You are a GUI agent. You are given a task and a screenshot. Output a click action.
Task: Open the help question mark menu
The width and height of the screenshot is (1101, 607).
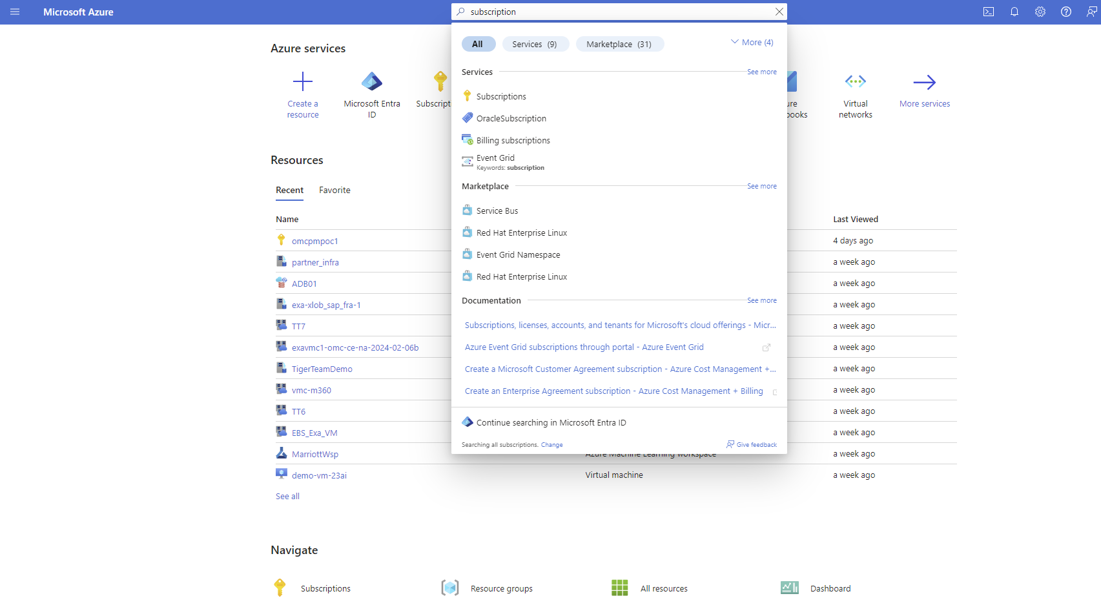point(1066,12)
